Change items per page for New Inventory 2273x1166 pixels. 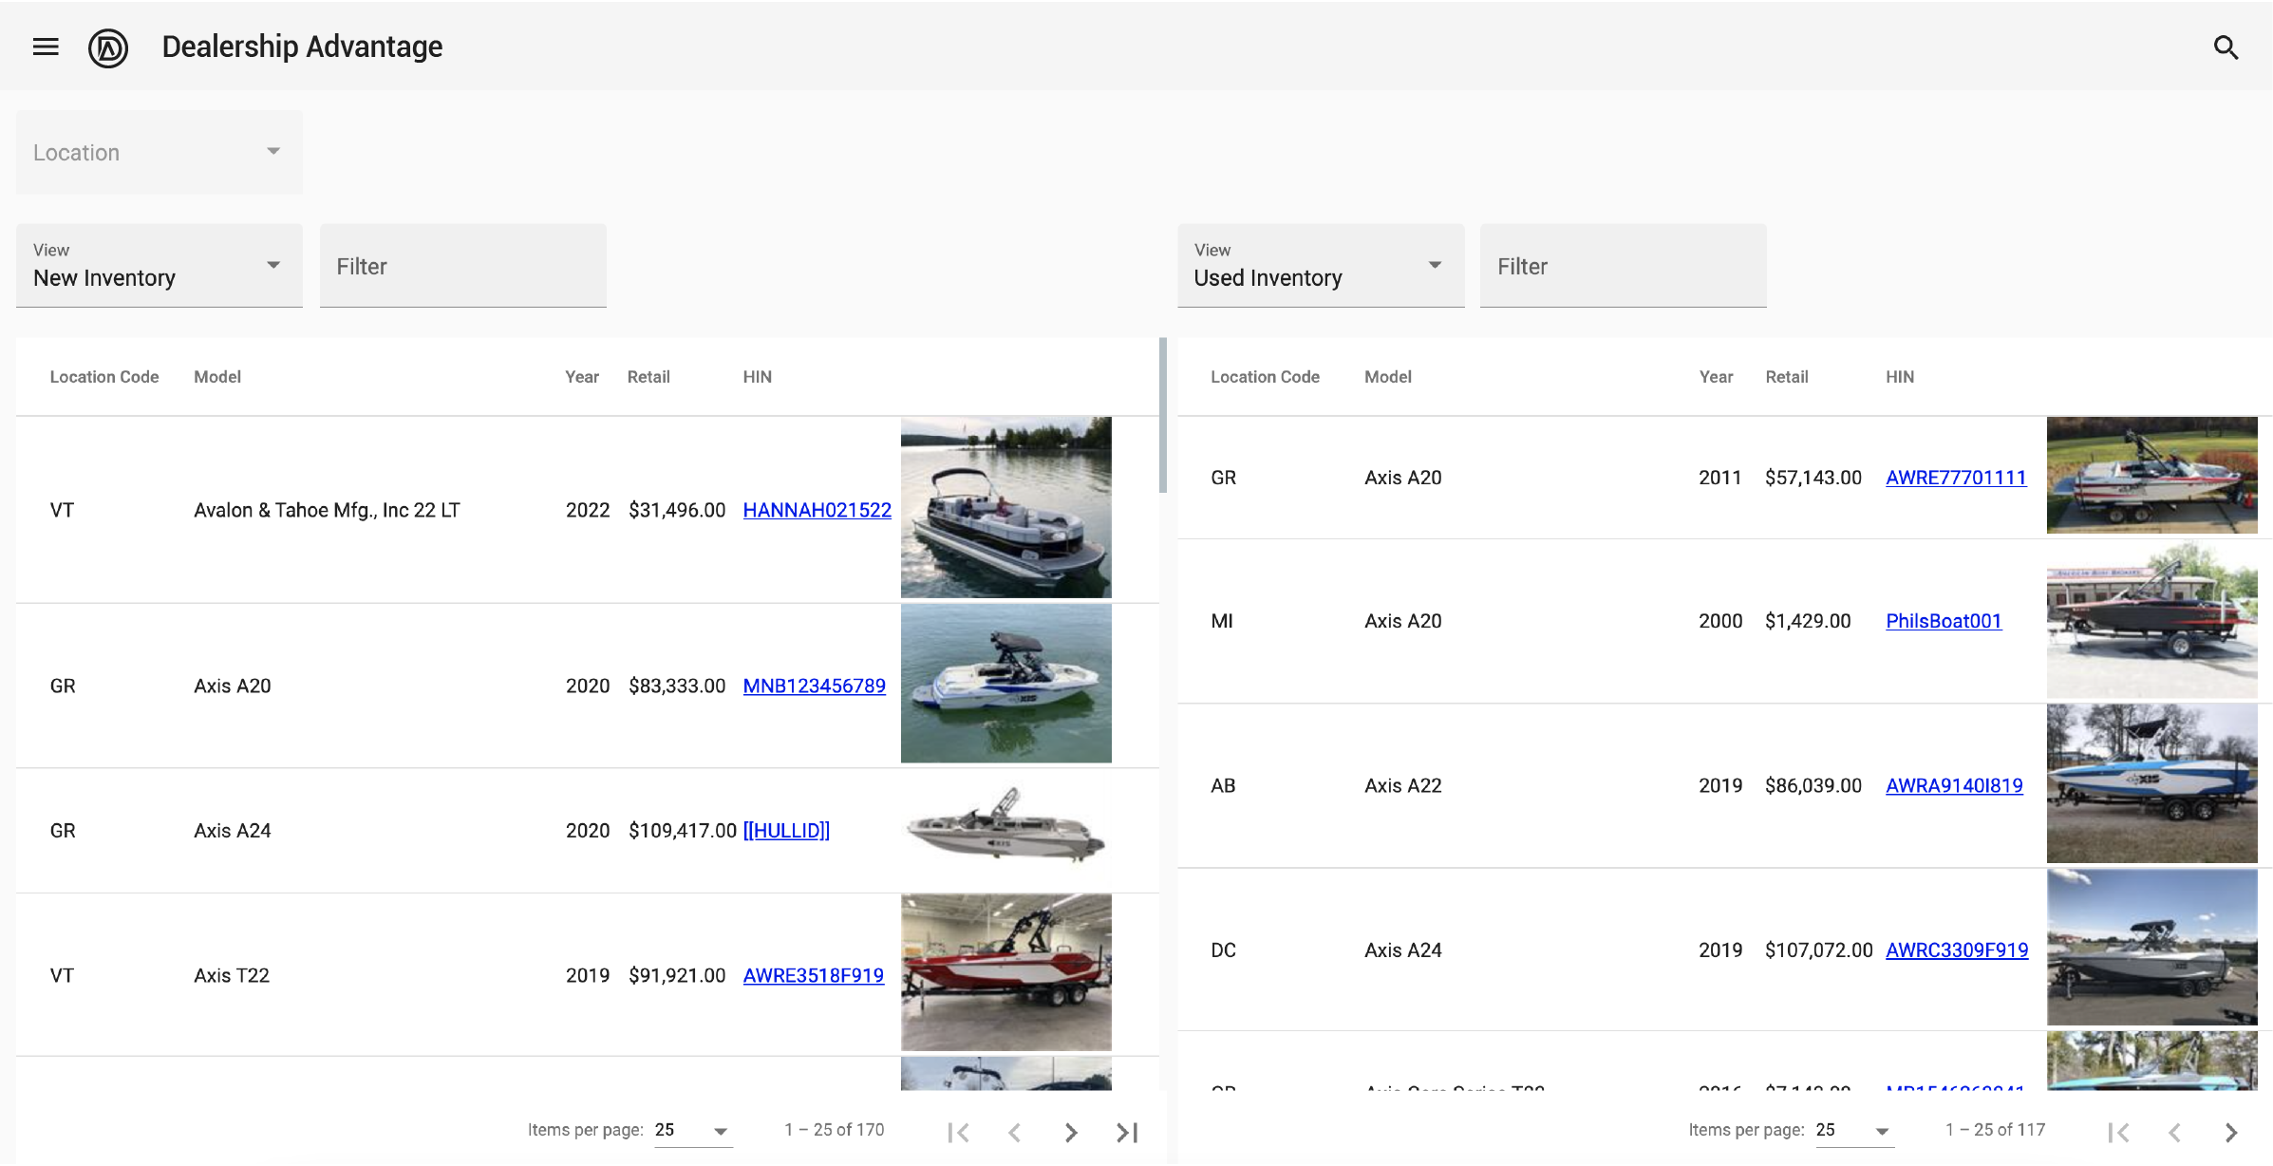tap(693, 1130)
